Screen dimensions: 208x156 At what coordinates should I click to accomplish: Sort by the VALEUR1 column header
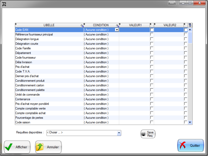point(135,25)
